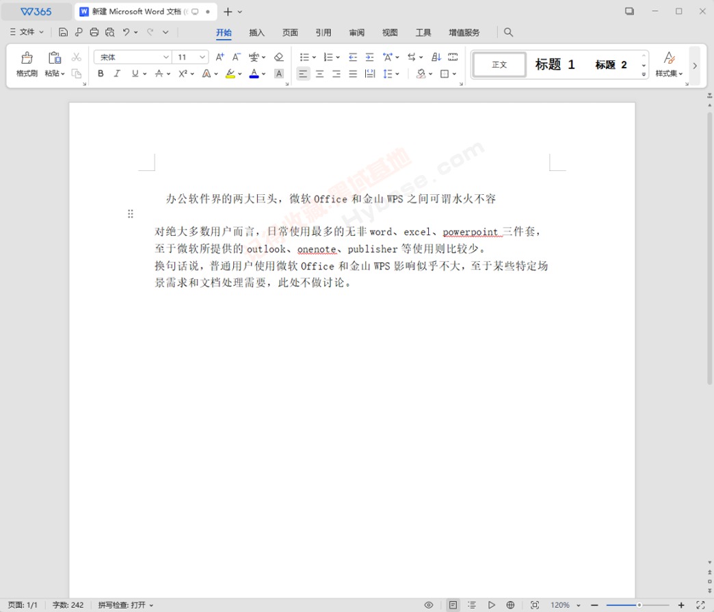Toggle Strikethrough formatting
This screenshot has height=612, width=714.
(159, 74)
